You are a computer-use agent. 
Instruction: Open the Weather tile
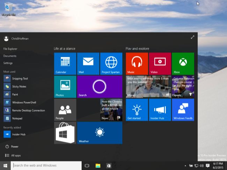tap(100, 133)
